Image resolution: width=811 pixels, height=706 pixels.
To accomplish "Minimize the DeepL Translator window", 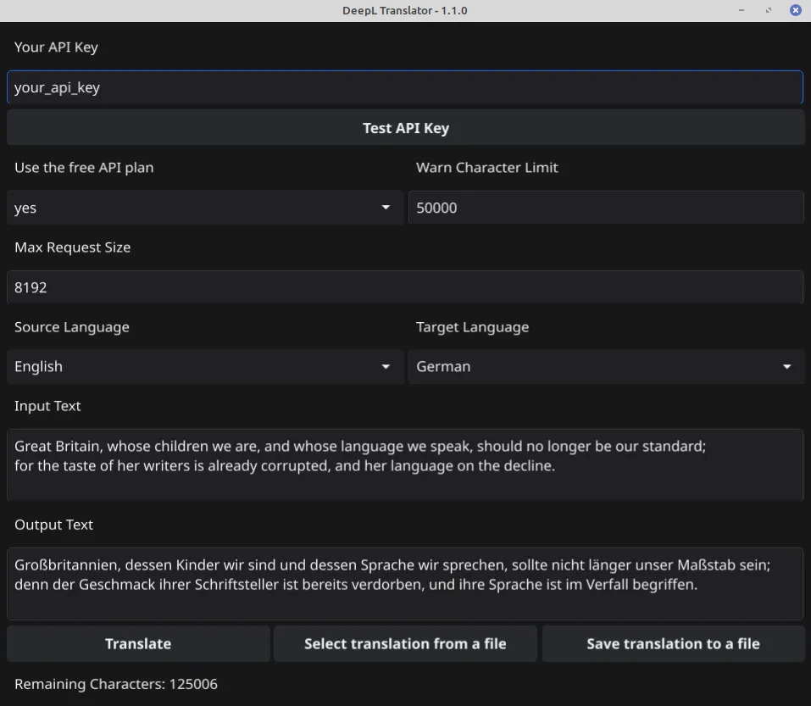I will (x=742, y=10).
